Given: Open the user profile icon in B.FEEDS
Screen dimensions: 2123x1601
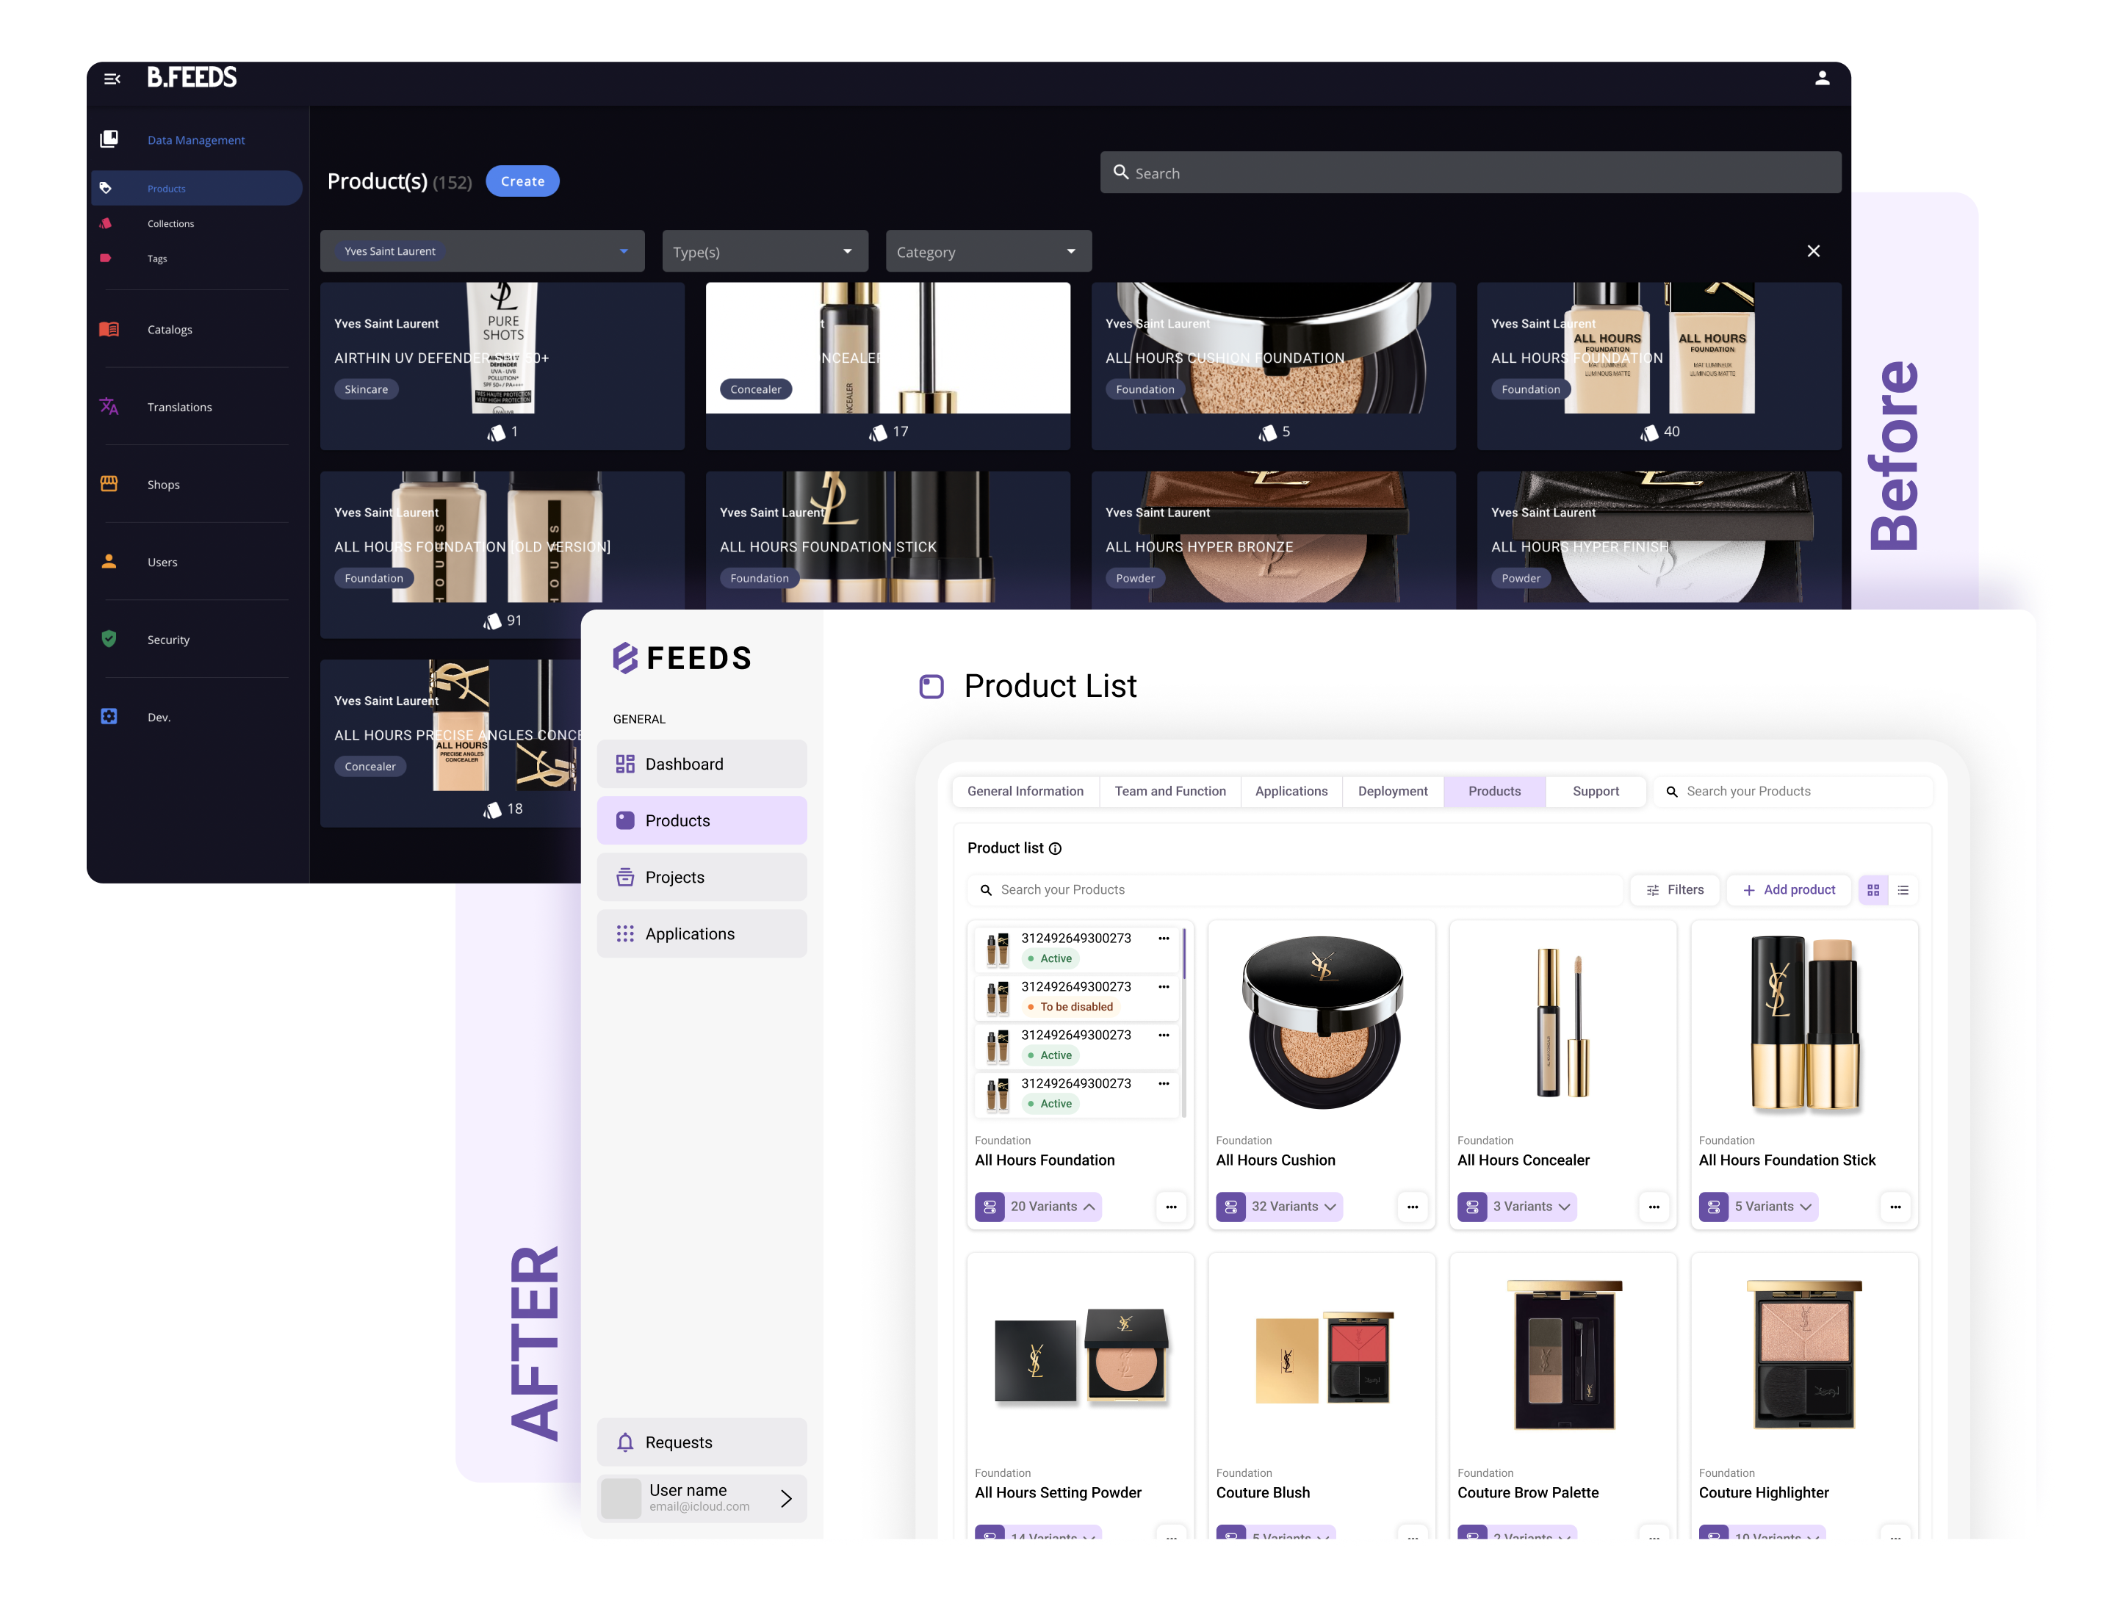Looking at the screenshot, I should pos(1820,79).
